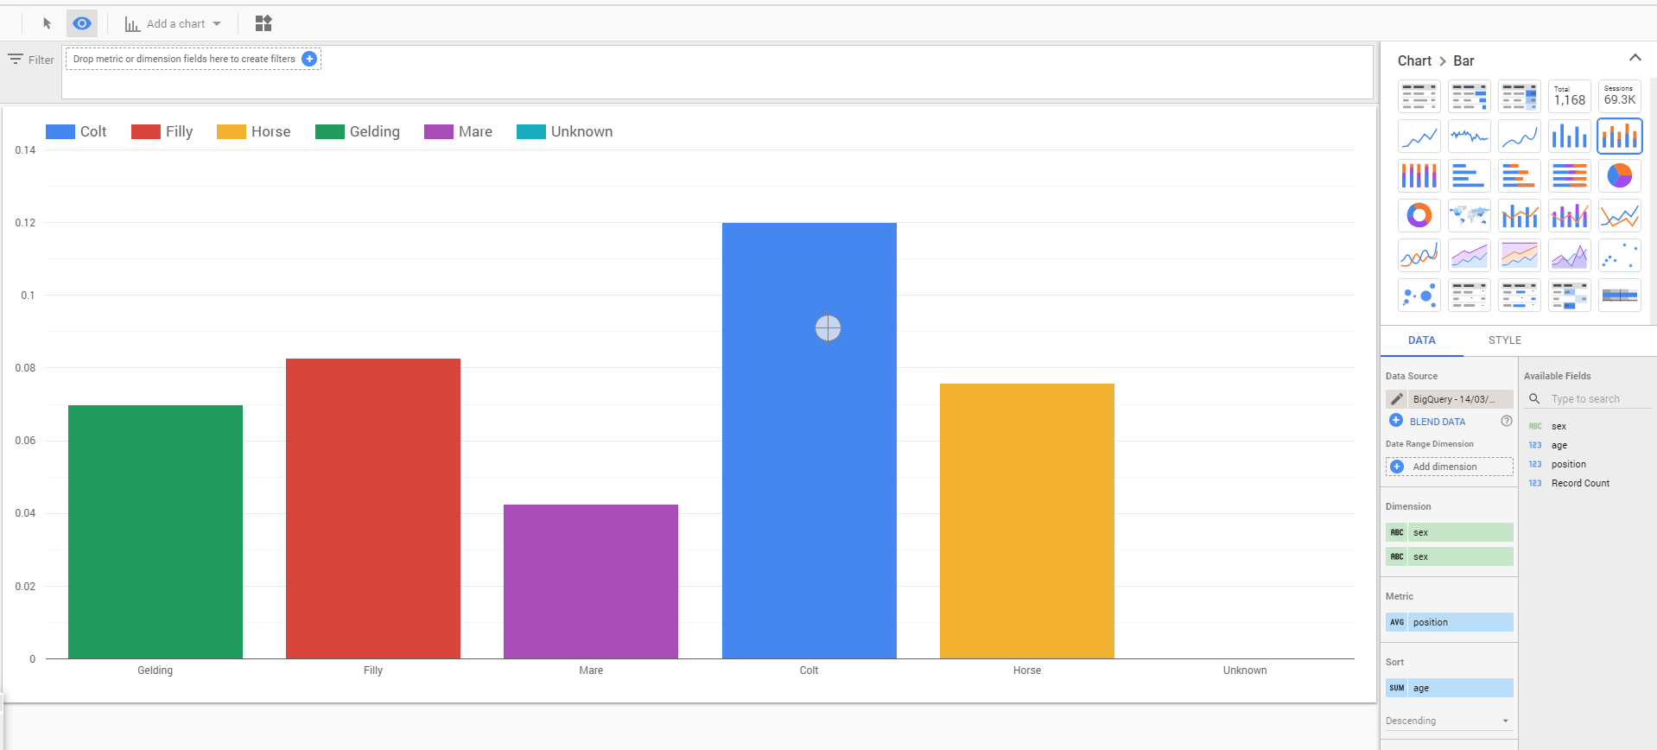Switch to the STYLE tab
Image resolution: width=1657 pixels, height=750 pixels.
[1504, 340]
